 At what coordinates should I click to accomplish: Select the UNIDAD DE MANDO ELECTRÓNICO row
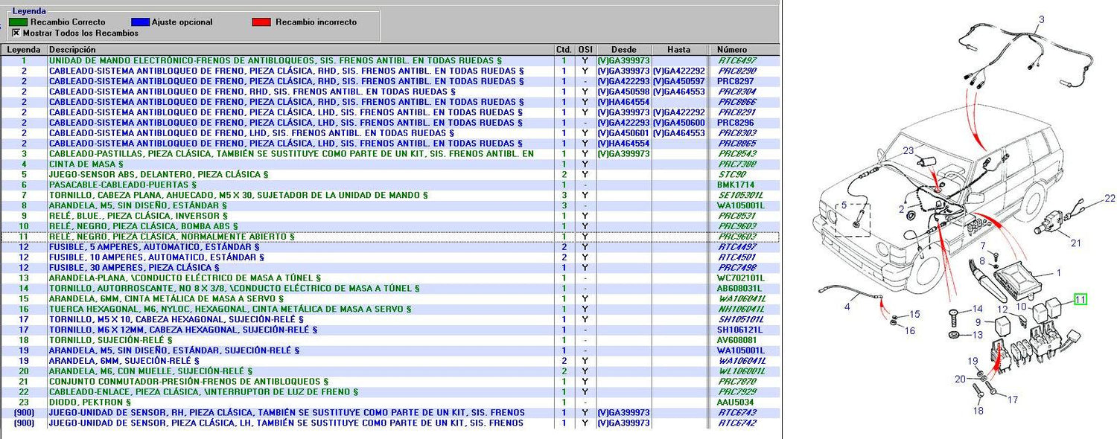tap(389, 60)
